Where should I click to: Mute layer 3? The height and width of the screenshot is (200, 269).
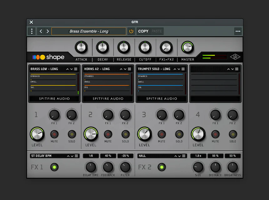tap(162, 134)
